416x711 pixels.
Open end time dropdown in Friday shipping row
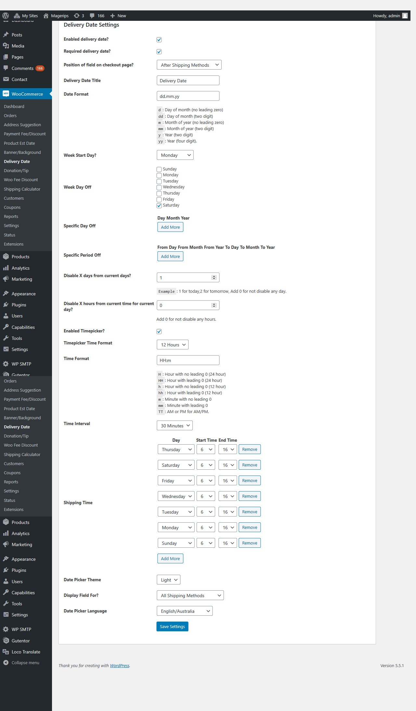228,481
